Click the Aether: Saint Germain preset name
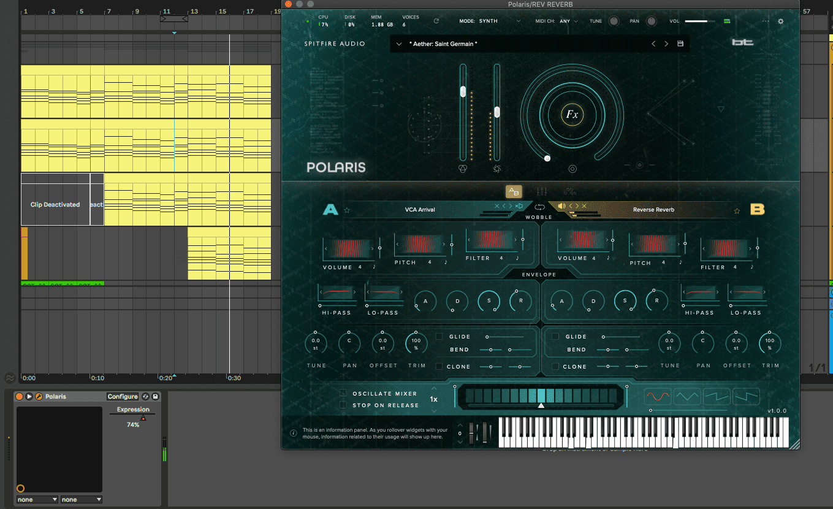Screen dimensions: 833x509 pos(443,44)
